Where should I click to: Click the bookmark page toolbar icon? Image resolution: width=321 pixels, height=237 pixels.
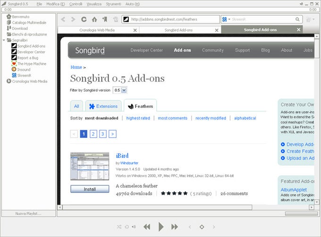(105, 19)
